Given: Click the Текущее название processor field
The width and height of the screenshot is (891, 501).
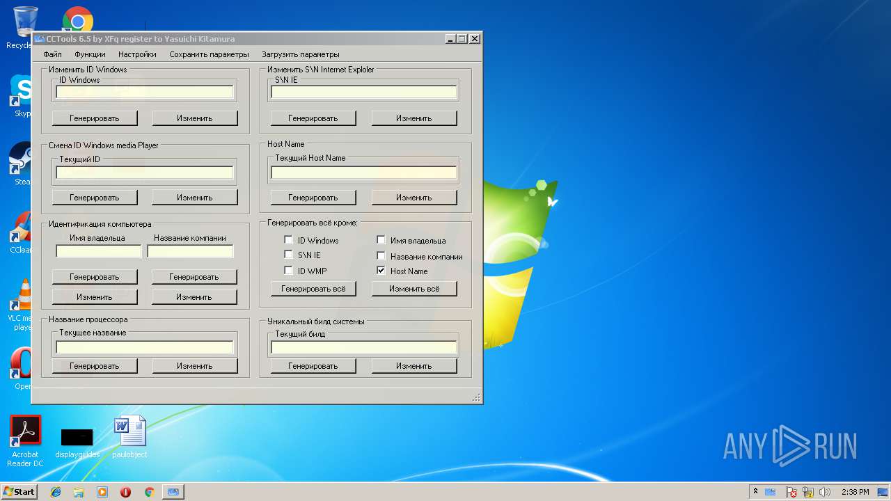Looking at the screenshot, I should (145, 347).
